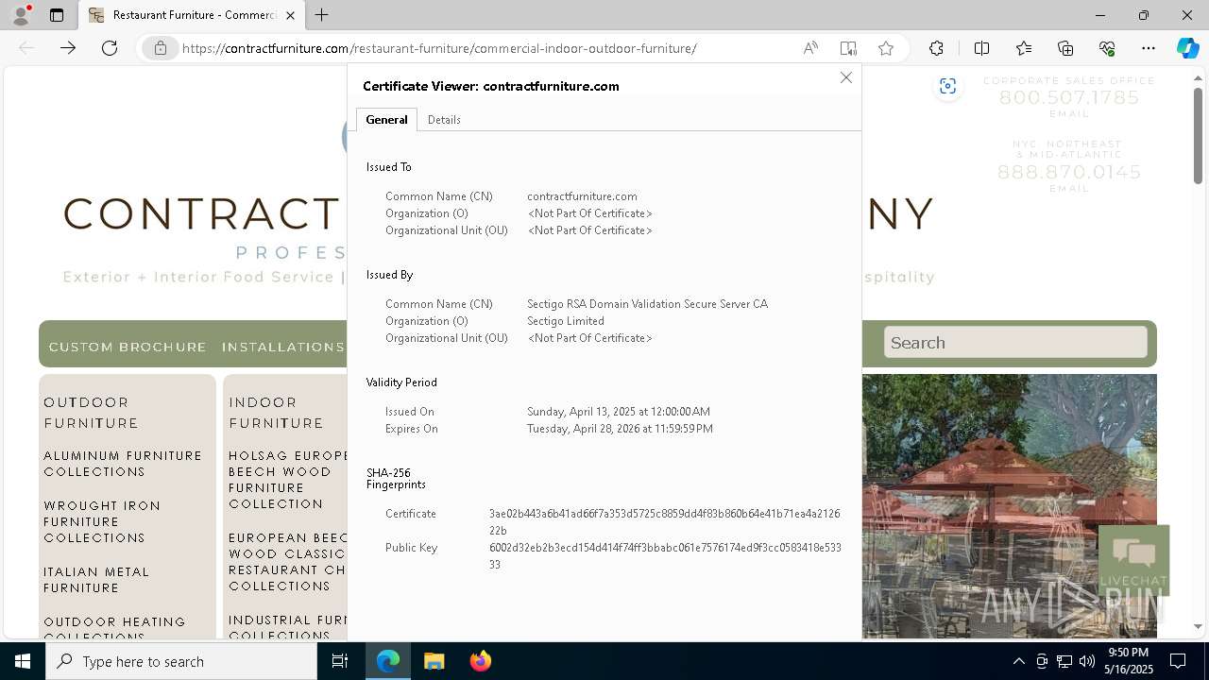
Task: Open Microsoft Edge from taskbar
Action: pyautogui.click(x=388, y=661)
